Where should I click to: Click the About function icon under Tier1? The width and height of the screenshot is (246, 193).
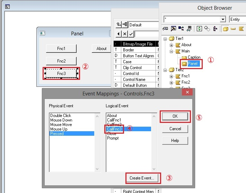point(178,45)
